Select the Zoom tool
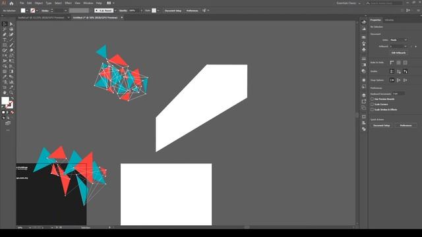This screenshot has height=237, width=422. [11, 93]
